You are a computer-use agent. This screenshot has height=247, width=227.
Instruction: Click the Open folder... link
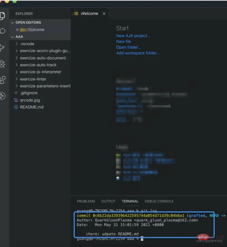click(129, 47)
